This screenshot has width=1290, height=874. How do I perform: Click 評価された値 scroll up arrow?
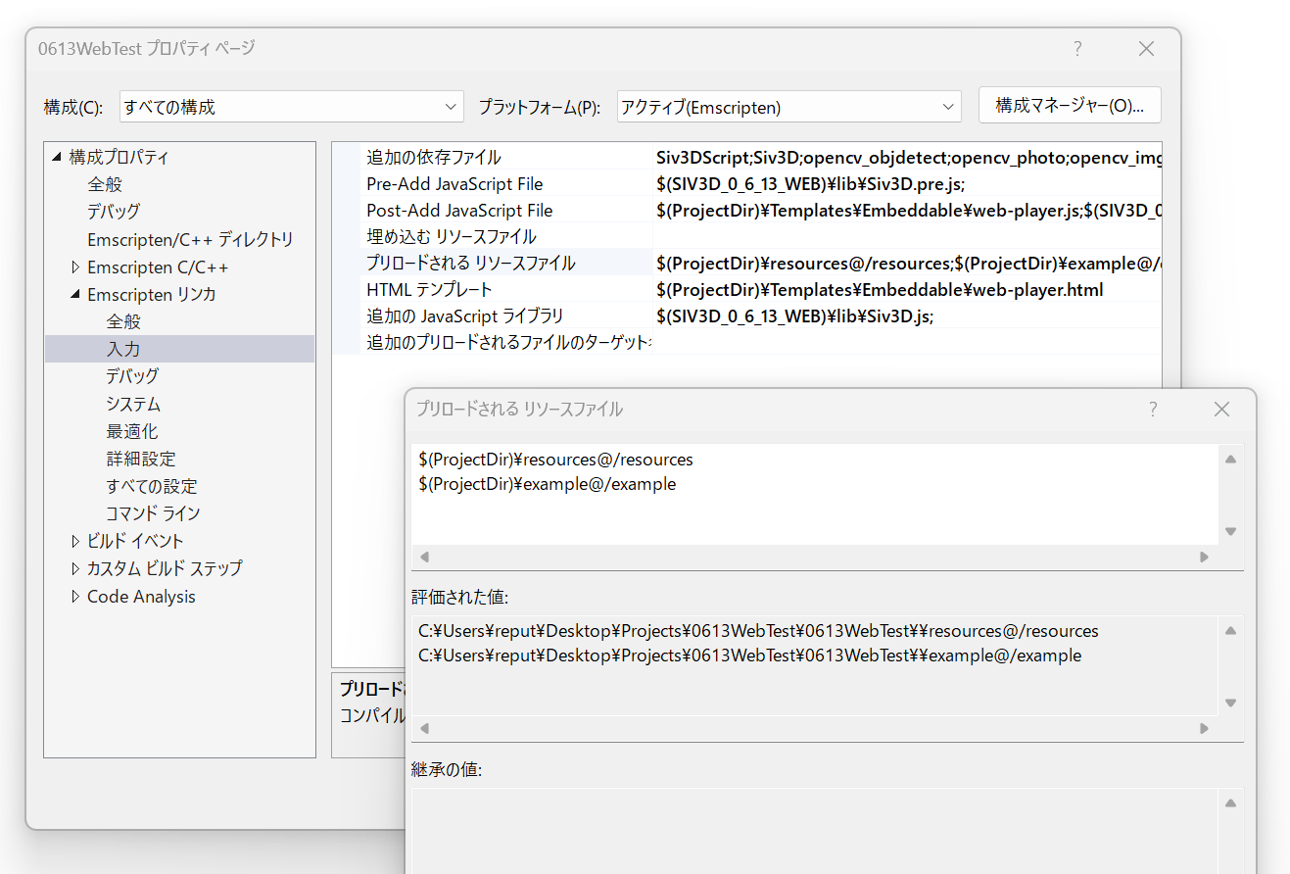(x=1231, y=630)
